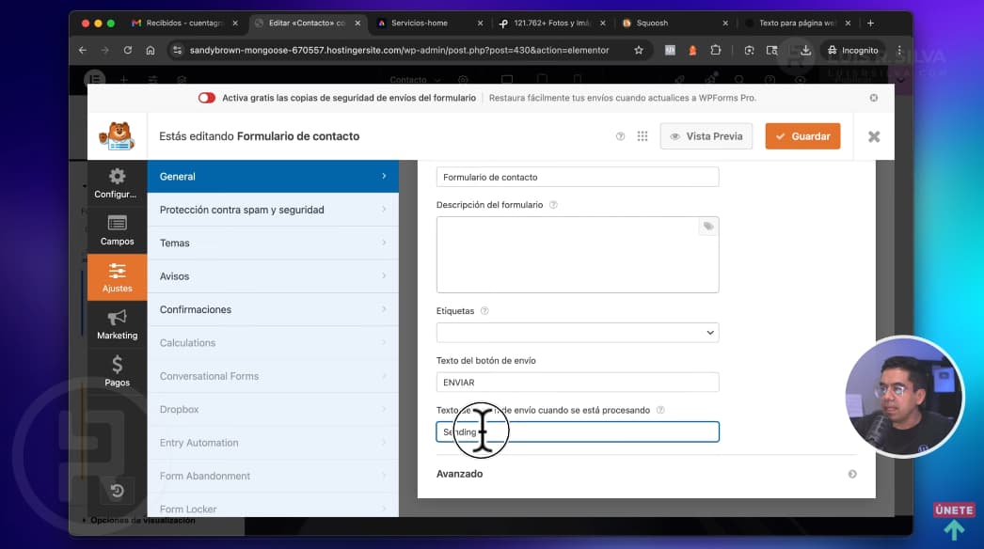Viewport: 984px width, 549px height.
Task: Open the Dropbox settings panel
Action: (273, 409)
